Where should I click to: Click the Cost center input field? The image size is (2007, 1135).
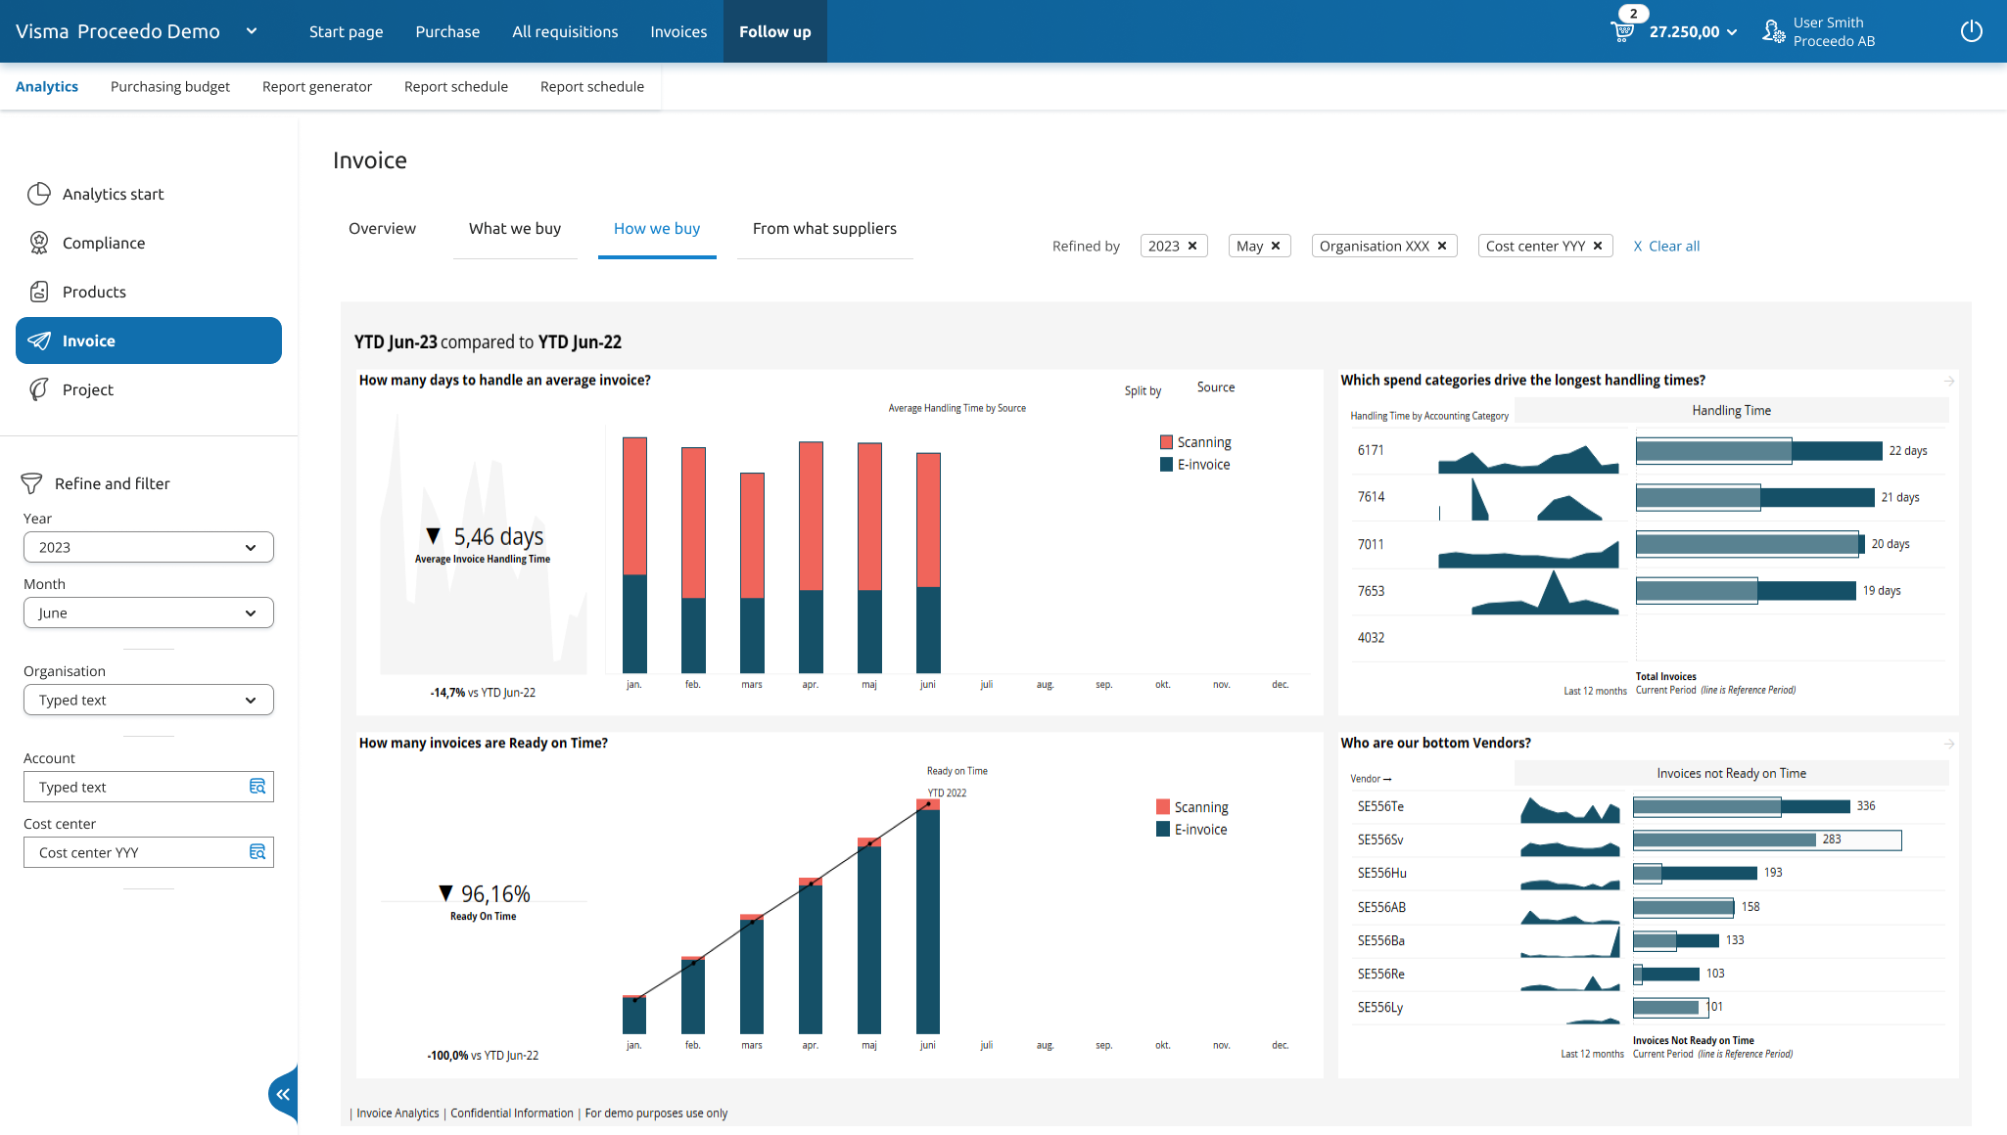pyautogui.click(x=149, y=852)
